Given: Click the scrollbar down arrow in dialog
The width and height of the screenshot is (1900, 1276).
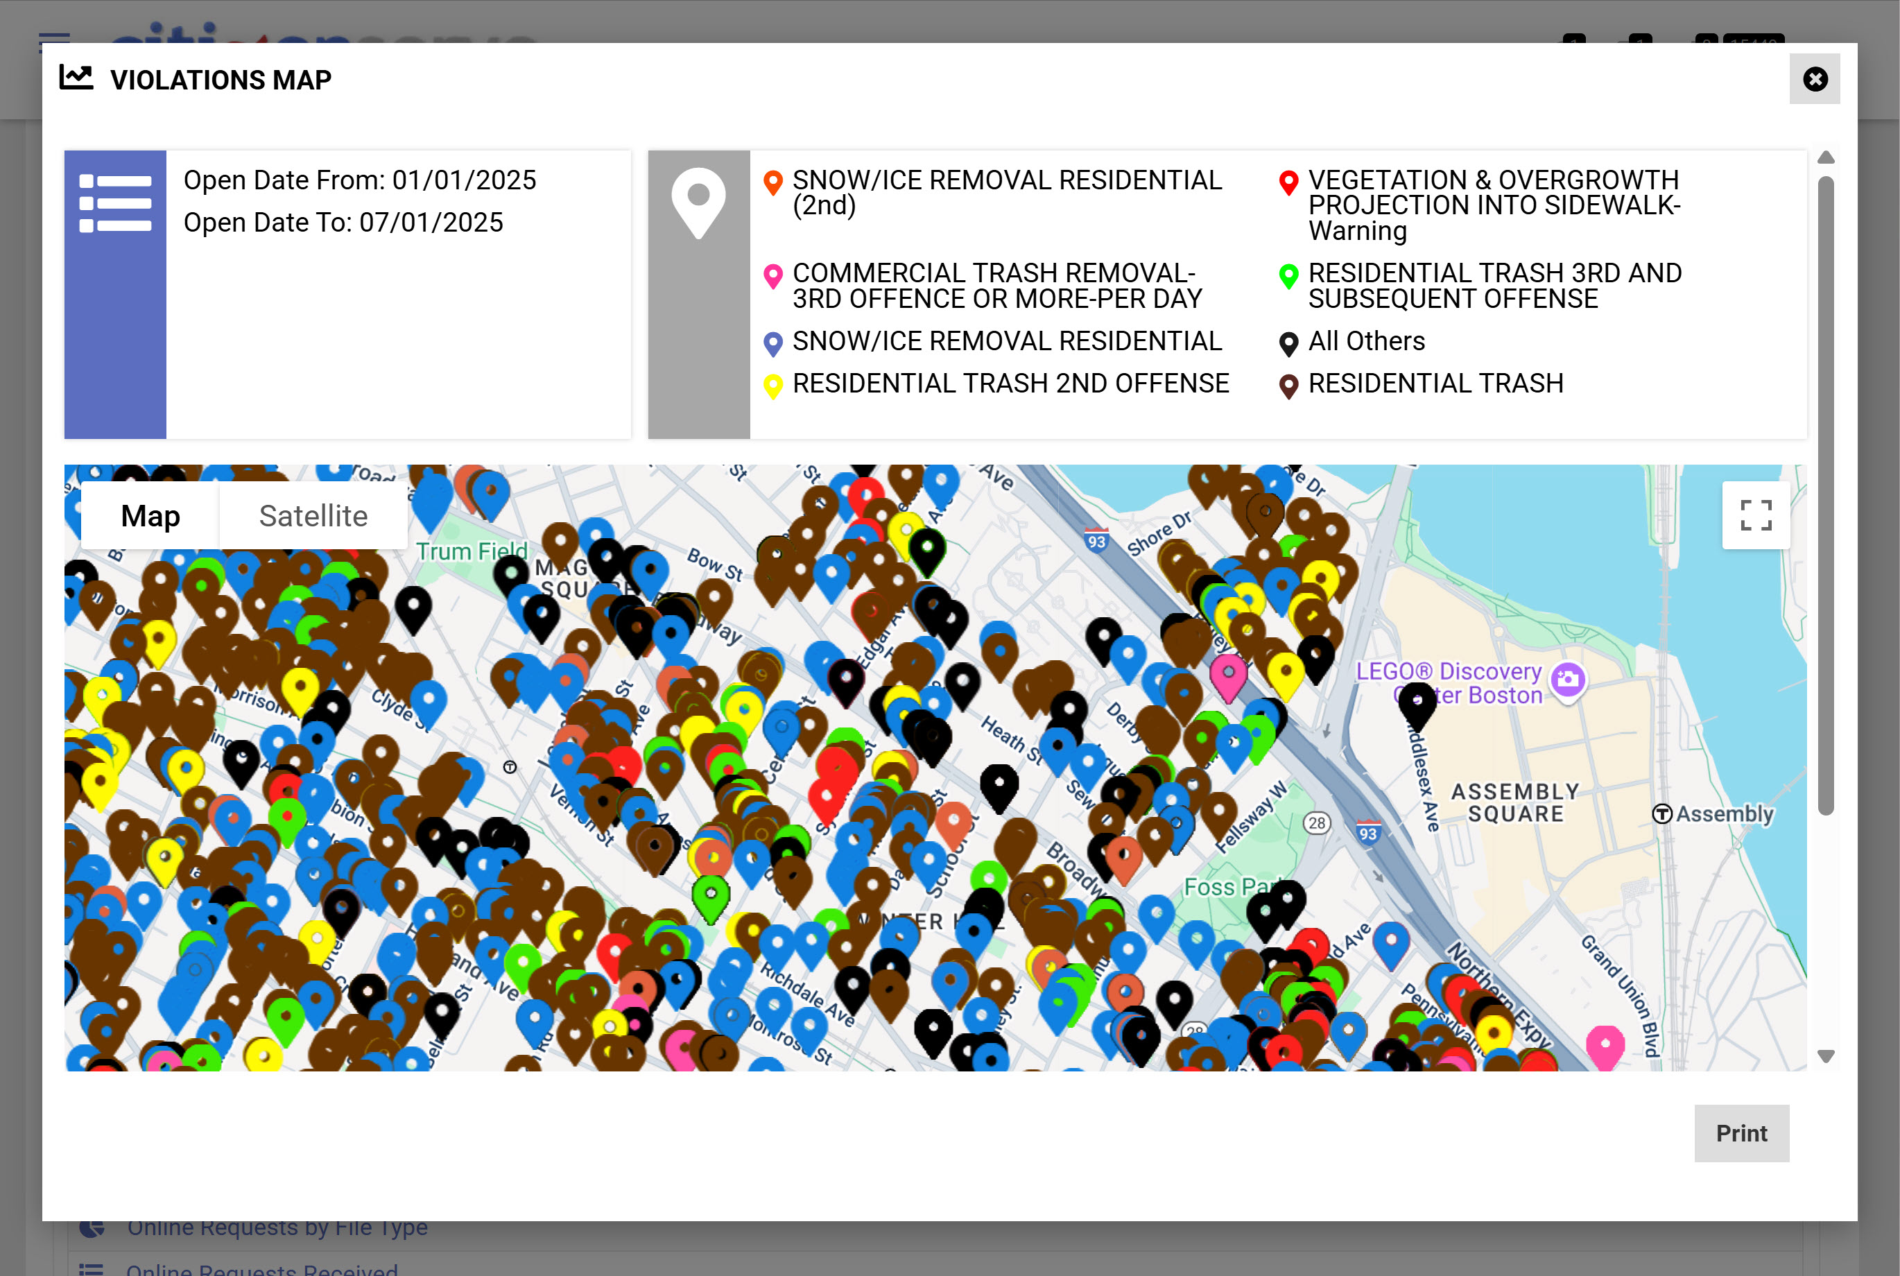Looking at the screenshot, I should tap(1825, 1056).
